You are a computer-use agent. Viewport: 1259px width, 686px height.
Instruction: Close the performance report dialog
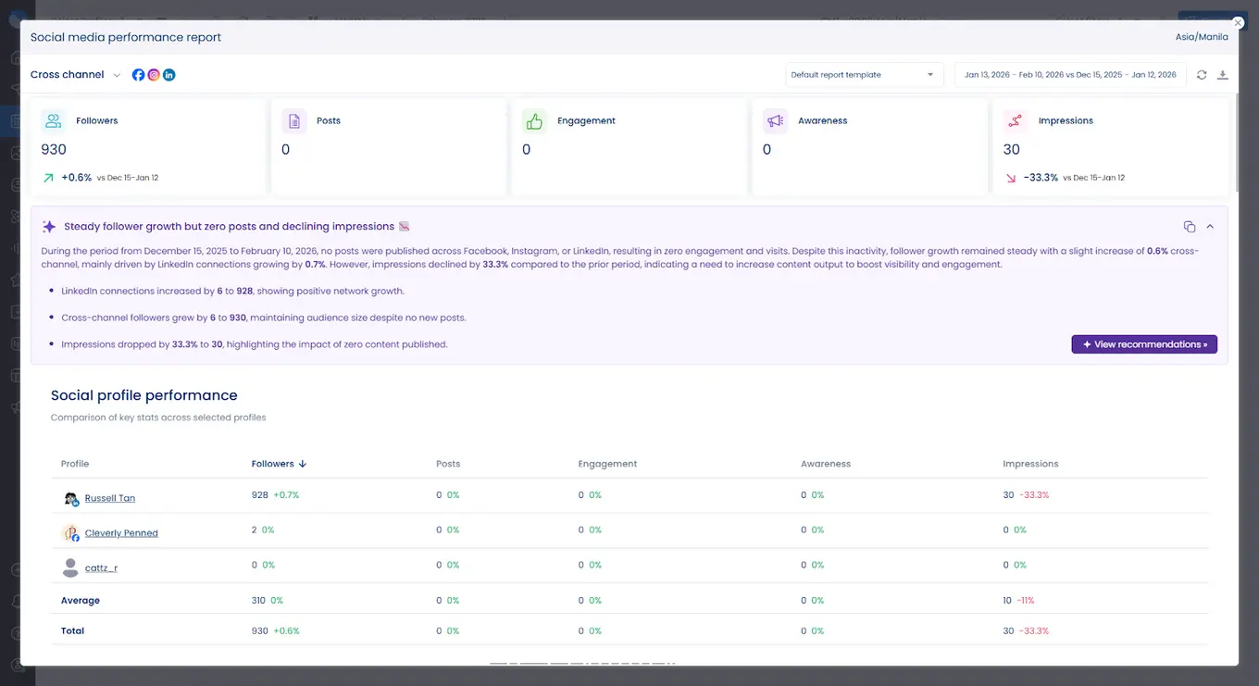click(x=1238, y=23)
